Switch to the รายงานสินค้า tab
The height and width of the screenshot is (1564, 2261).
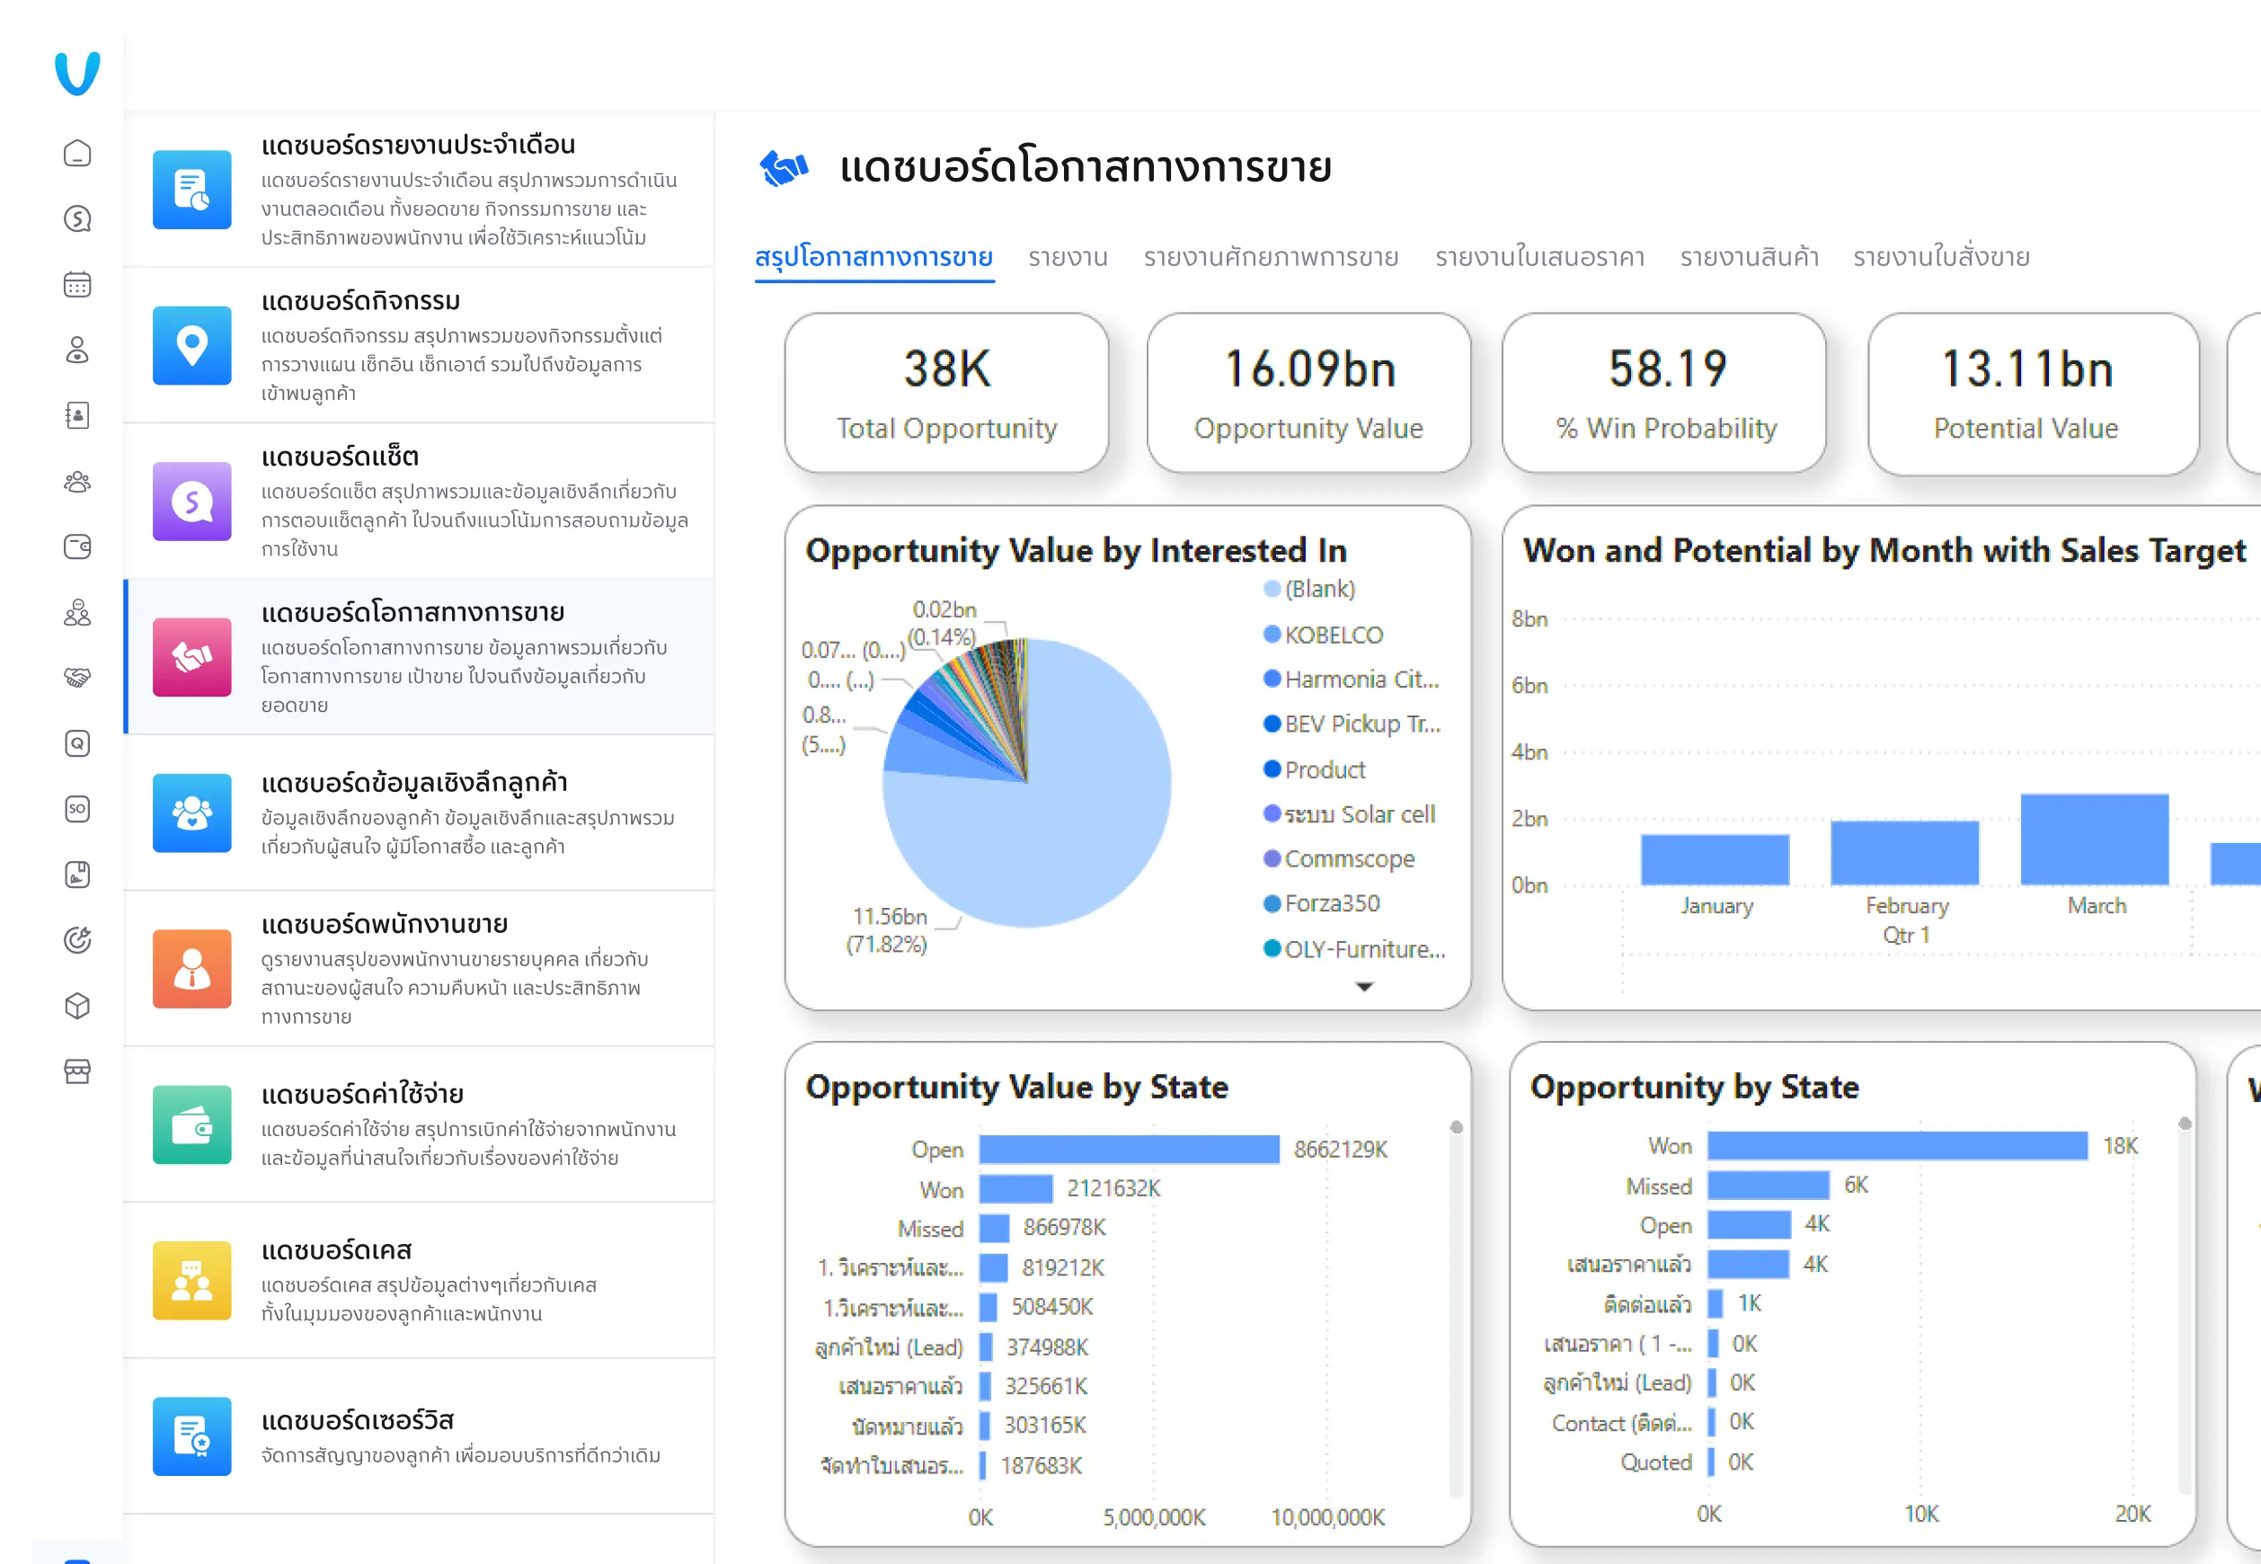pos(1750,257)
